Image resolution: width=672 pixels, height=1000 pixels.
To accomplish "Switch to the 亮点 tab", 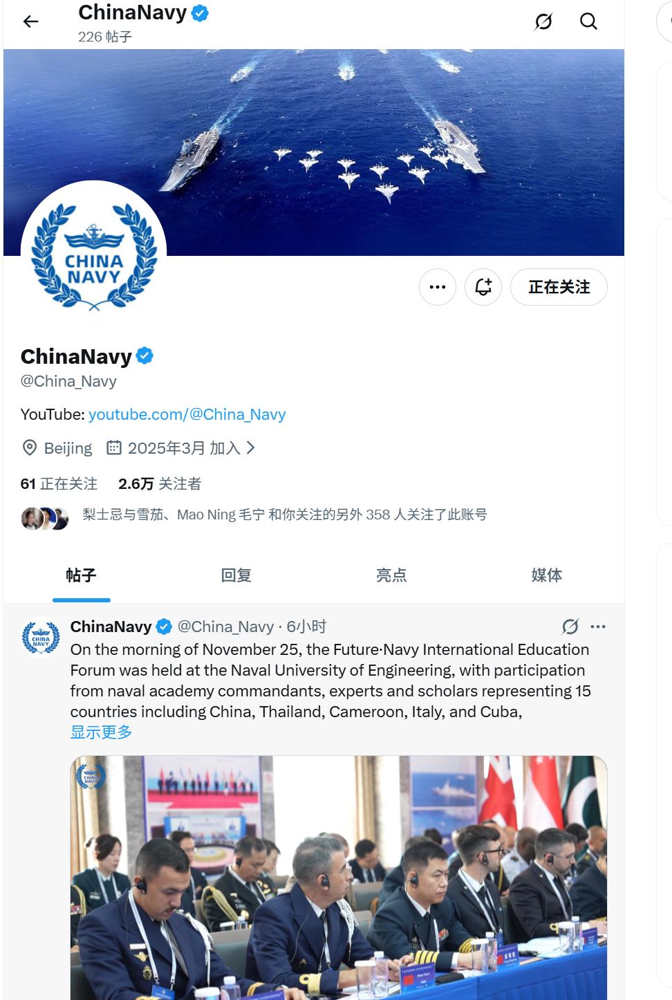I will click(x=391, y=575).
